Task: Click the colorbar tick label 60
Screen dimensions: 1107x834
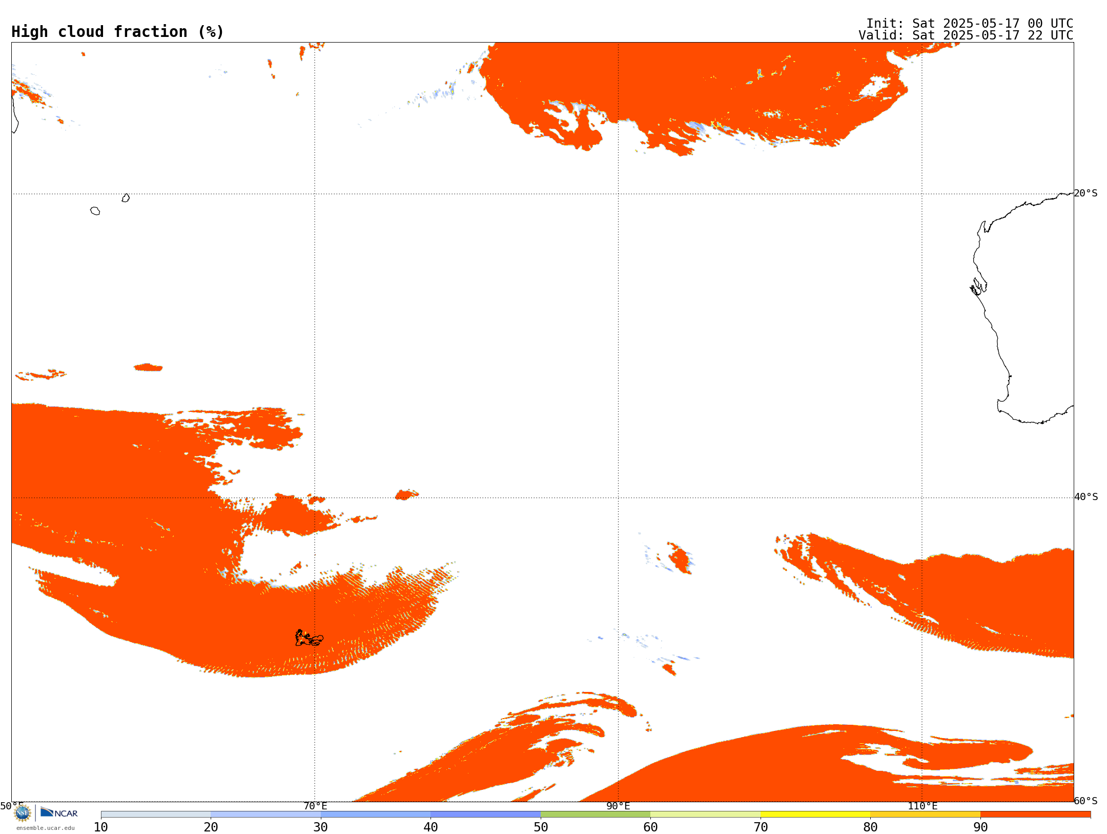Action: (650, 827)
